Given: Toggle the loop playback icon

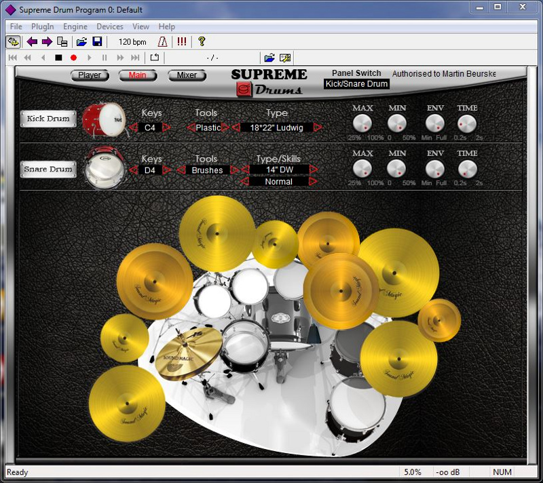Looking at the screenshot, I should [155, 58].
